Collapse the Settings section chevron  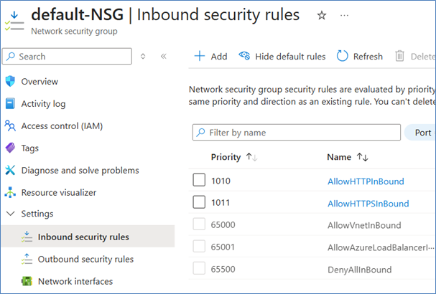tap(10, 214)
